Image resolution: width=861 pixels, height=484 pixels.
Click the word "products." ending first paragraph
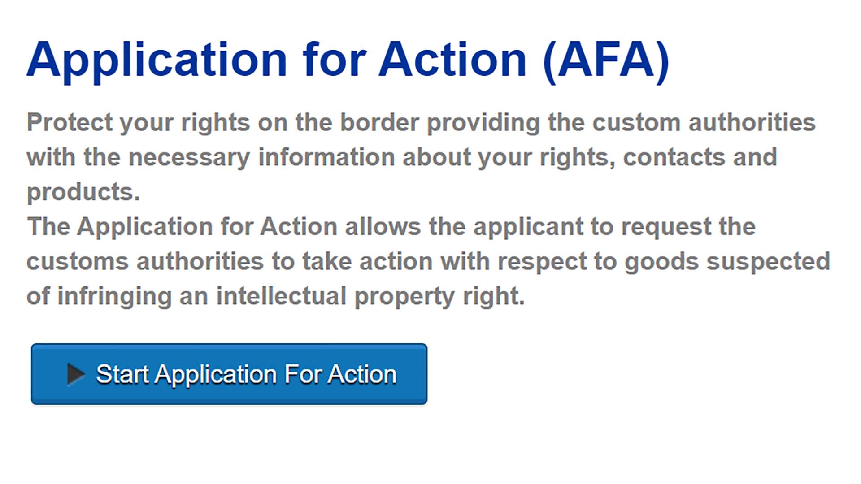[83, 192]
